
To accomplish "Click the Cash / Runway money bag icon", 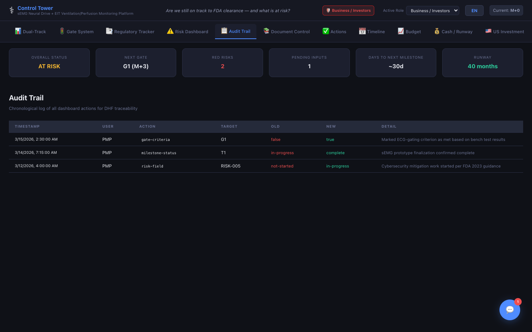I will click(437, 31).
